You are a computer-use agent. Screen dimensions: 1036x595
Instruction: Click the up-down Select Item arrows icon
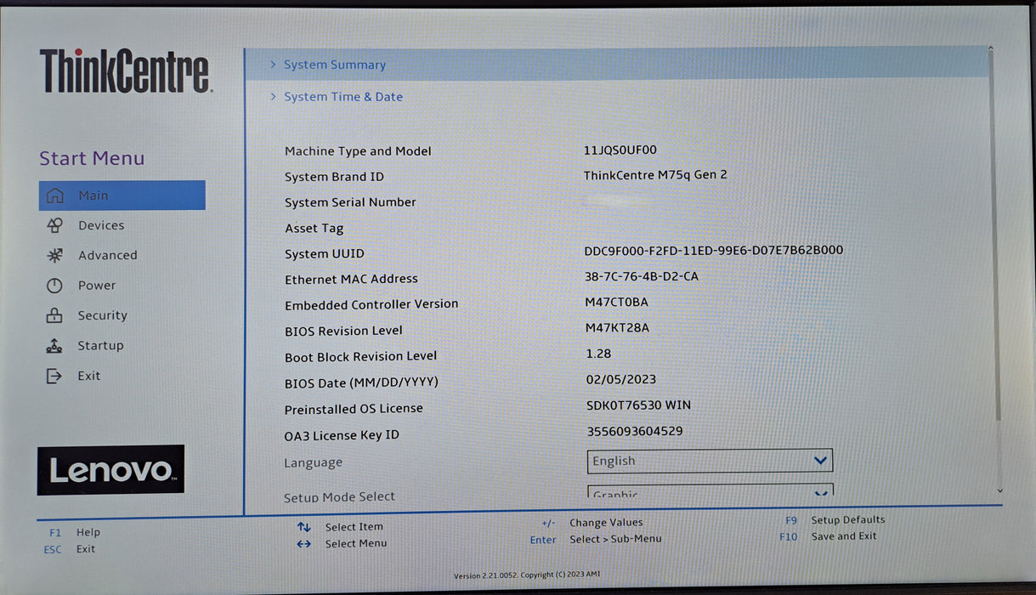coord(303,527)
